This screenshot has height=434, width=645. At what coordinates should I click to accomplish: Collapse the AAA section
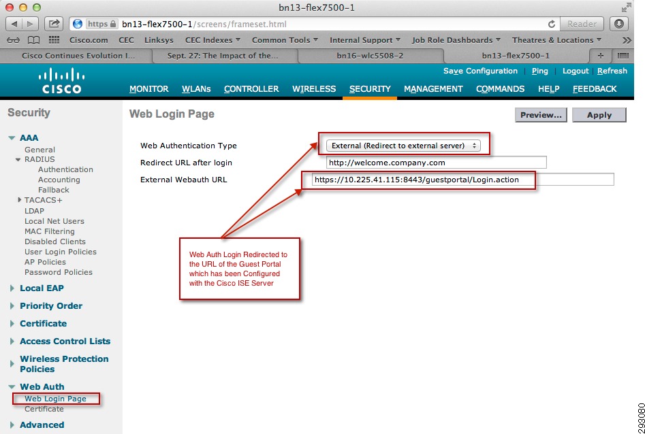[x=12, y=138]
